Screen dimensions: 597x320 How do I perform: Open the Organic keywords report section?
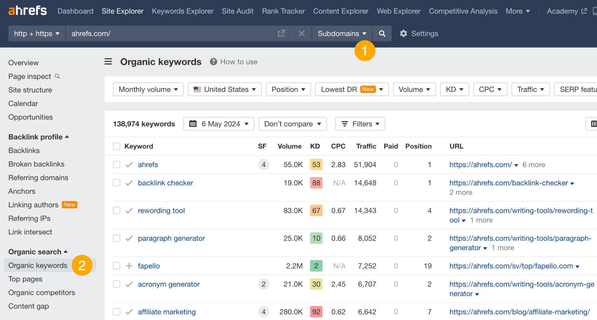[38, 265]
